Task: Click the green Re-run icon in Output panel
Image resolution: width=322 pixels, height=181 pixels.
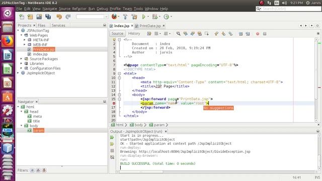Action: pos(112,137)
